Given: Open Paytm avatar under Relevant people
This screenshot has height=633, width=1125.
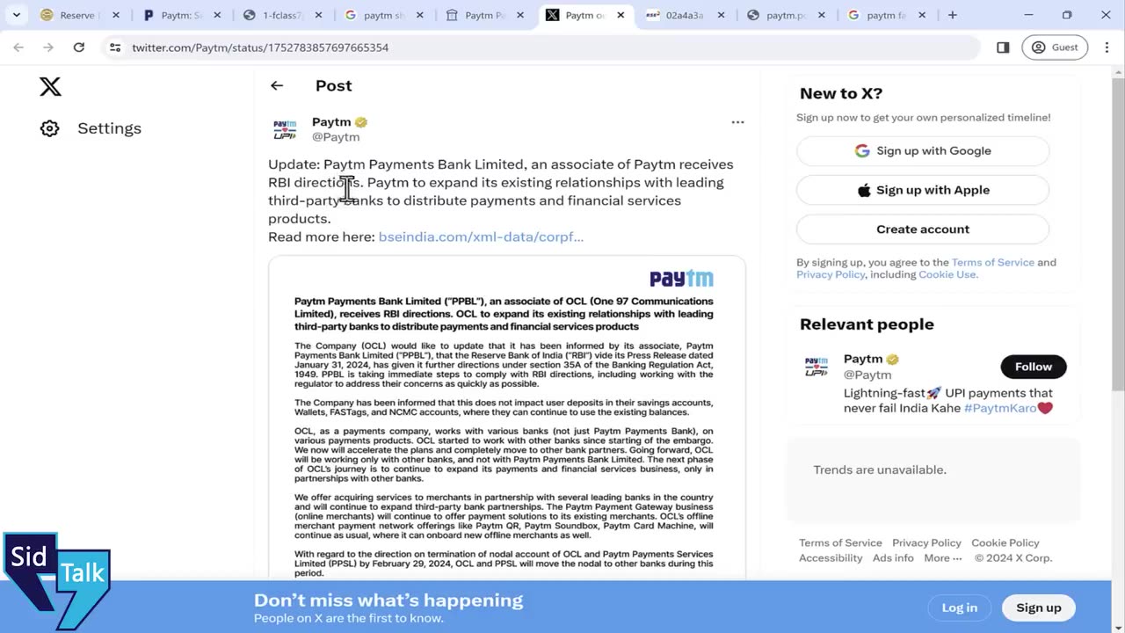Looking at the screenshot, I should 817,367.
